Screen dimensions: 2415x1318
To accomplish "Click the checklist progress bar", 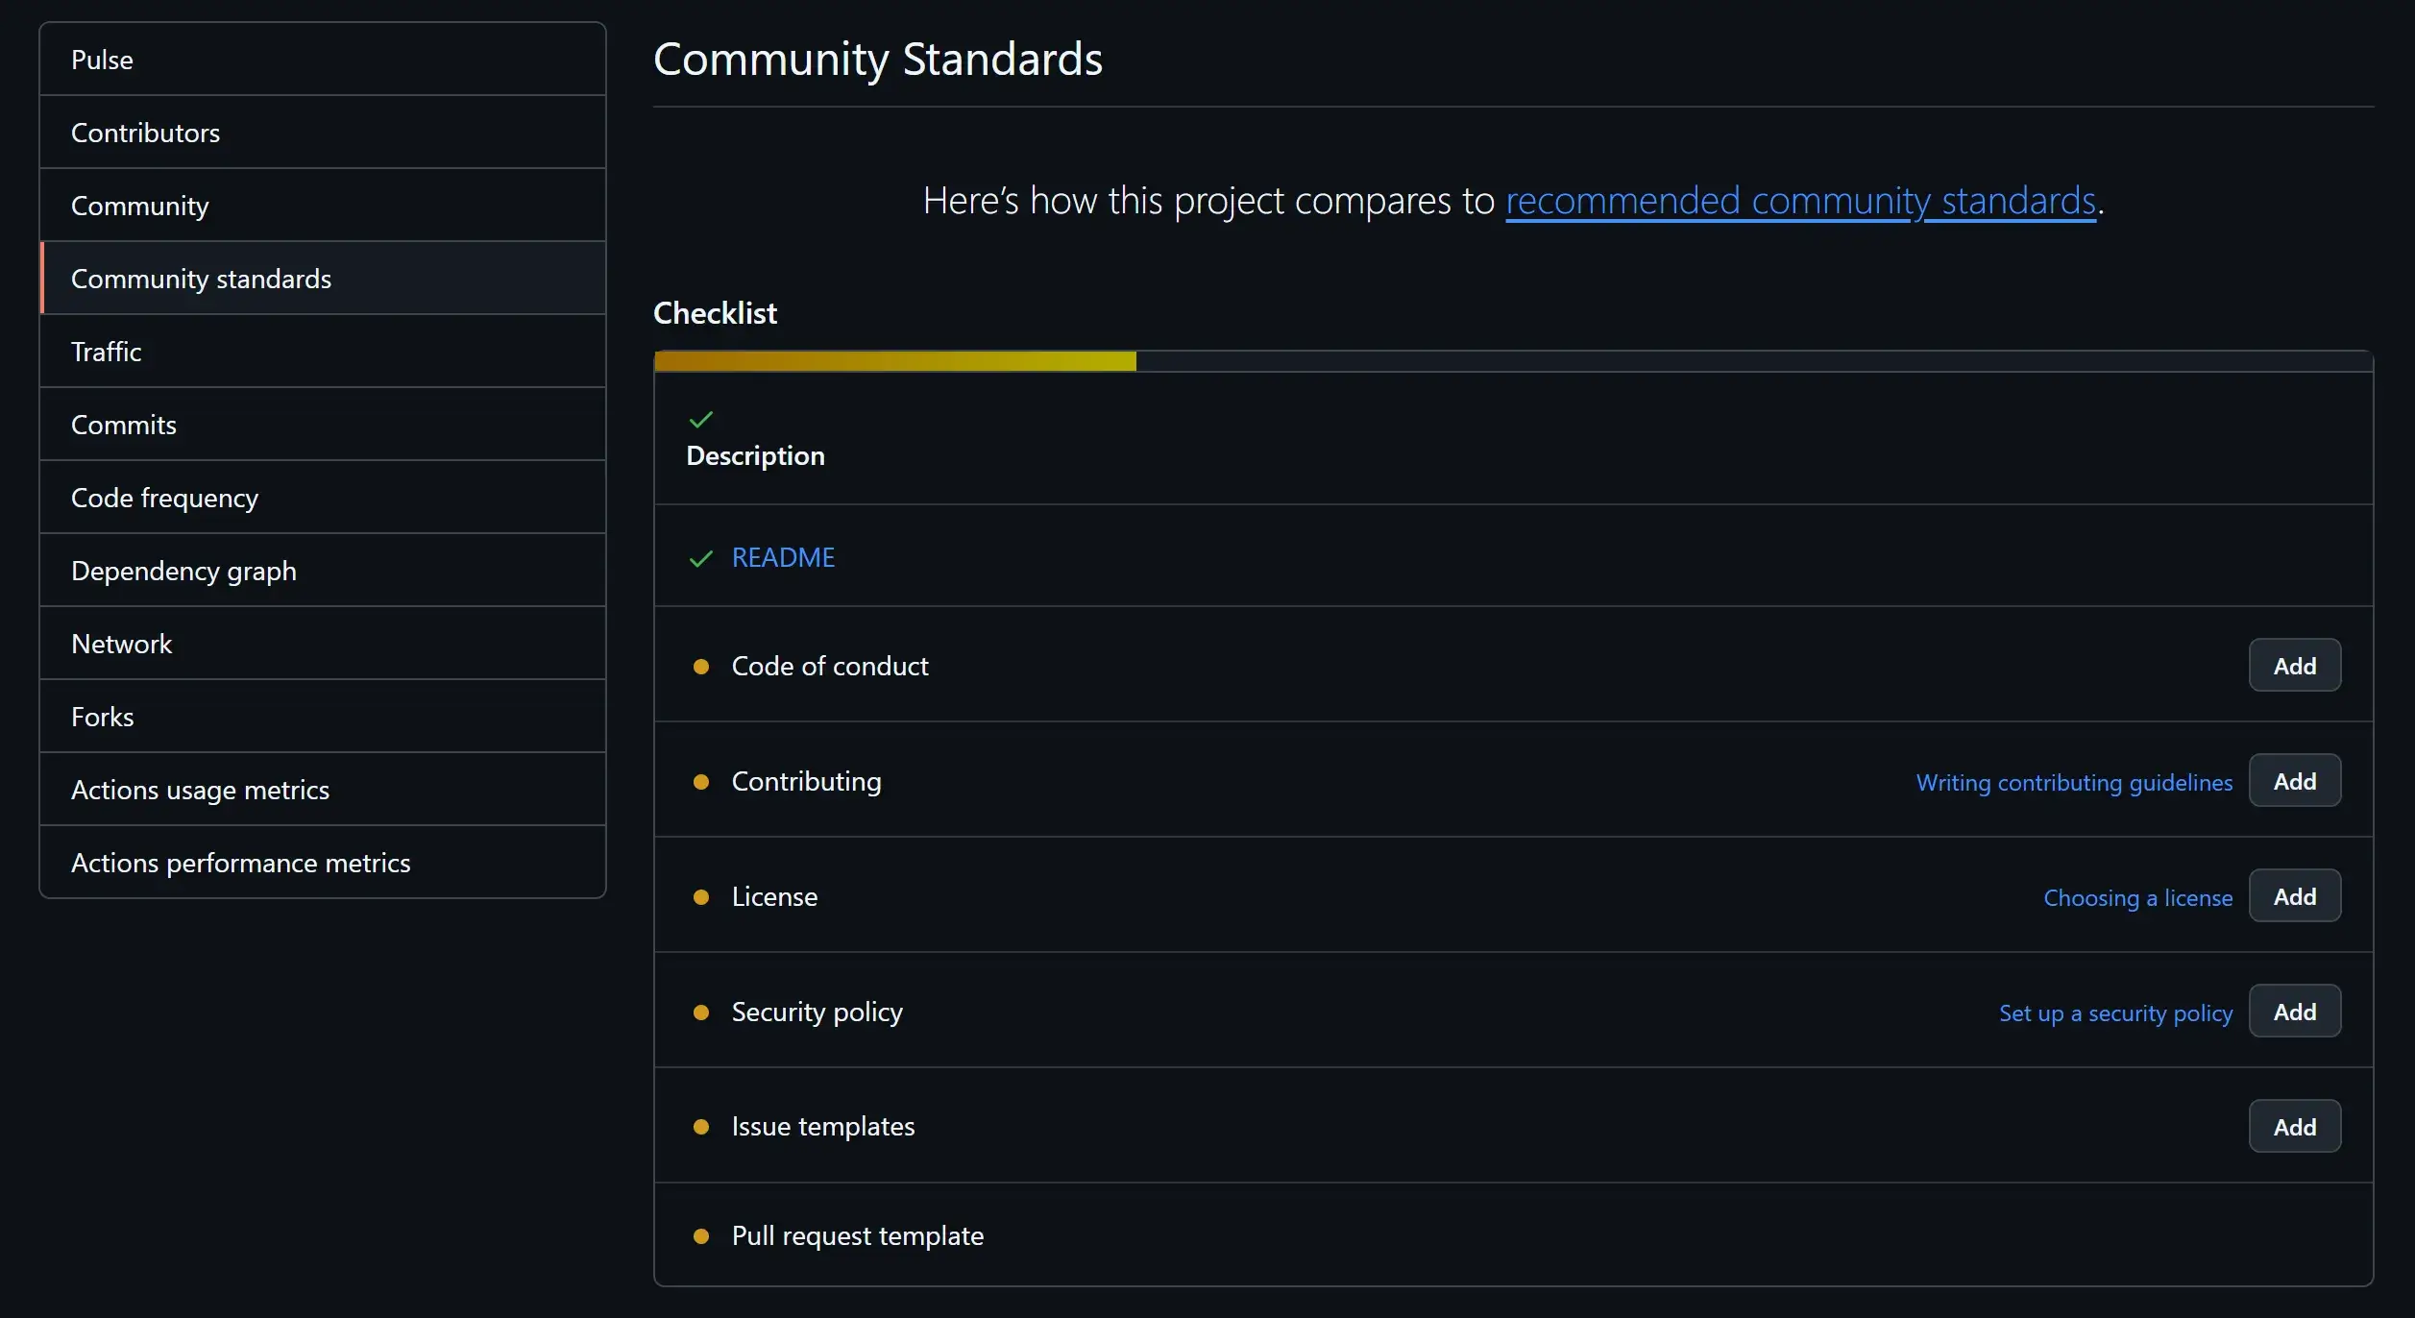I will [1513, 362].
